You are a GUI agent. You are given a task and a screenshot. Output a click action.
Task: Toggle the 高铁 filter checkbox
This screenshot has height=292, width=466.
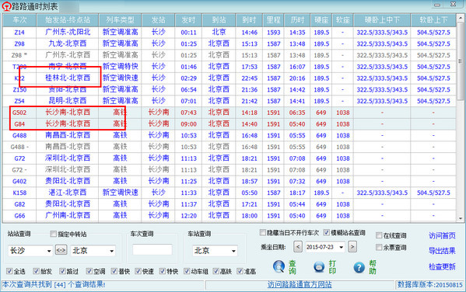216,271
